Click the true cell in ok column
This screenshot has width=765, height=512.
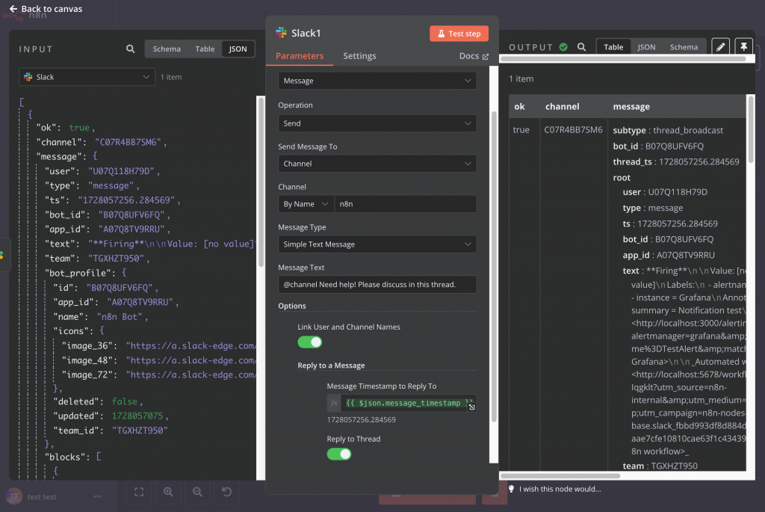point(521,130)
